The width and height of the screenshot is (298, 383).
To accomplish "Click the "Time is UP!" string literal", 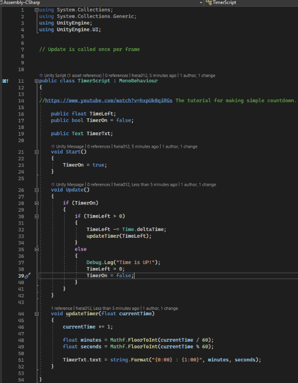I will coord(135,263).
